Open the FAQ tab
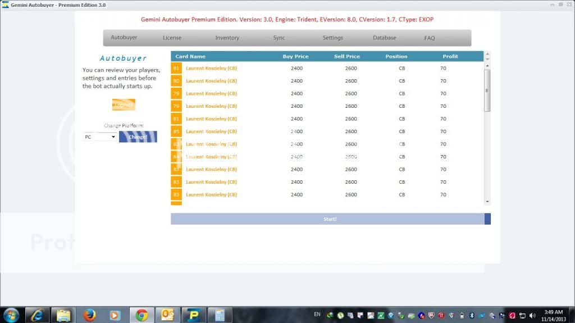The width and height of the screenshot is (575, 323). coord(430,38)
